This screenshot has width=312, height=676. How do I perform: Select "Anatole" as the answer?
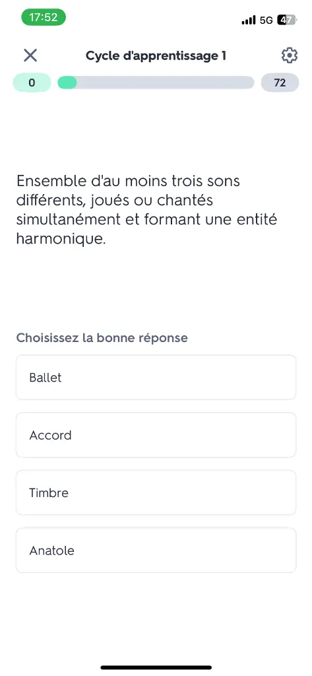(x=156, y=550)
